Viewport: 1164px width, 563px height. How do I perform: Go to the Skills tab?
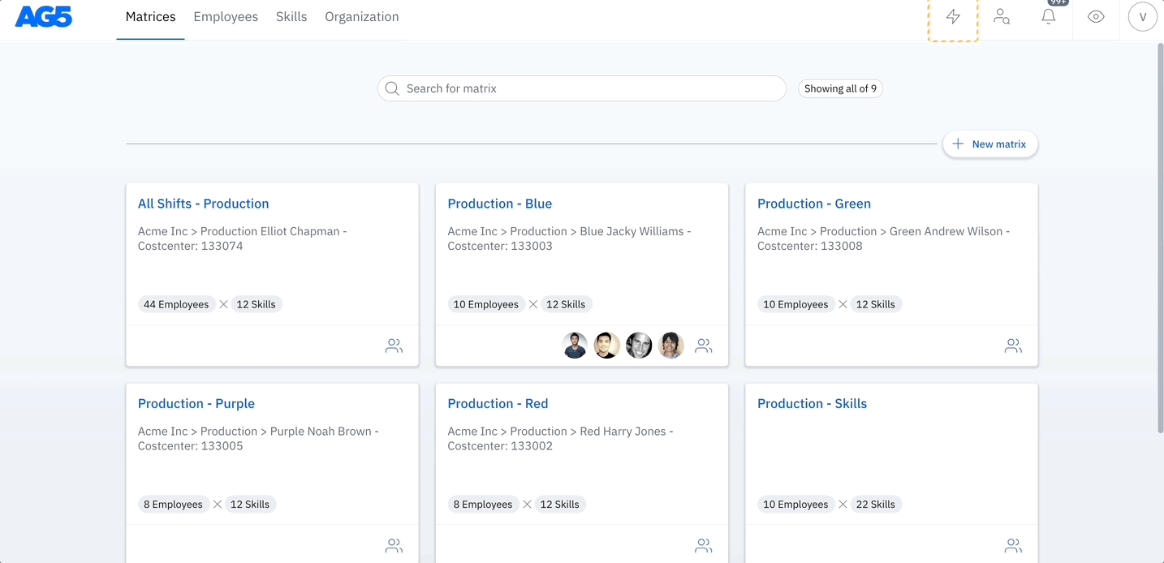coord(291,17)
